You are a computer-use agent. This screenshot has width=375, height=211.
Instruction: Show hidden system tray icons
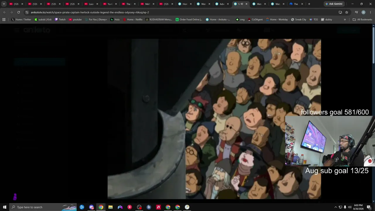coord(336,207)
